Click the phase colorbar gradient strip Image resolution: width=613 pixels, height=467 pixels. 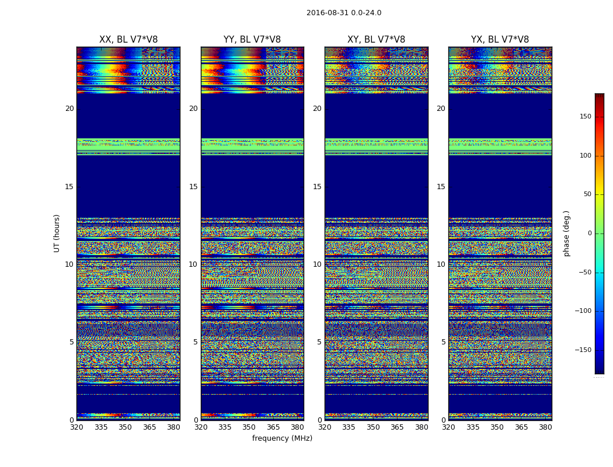coord(600,233)
